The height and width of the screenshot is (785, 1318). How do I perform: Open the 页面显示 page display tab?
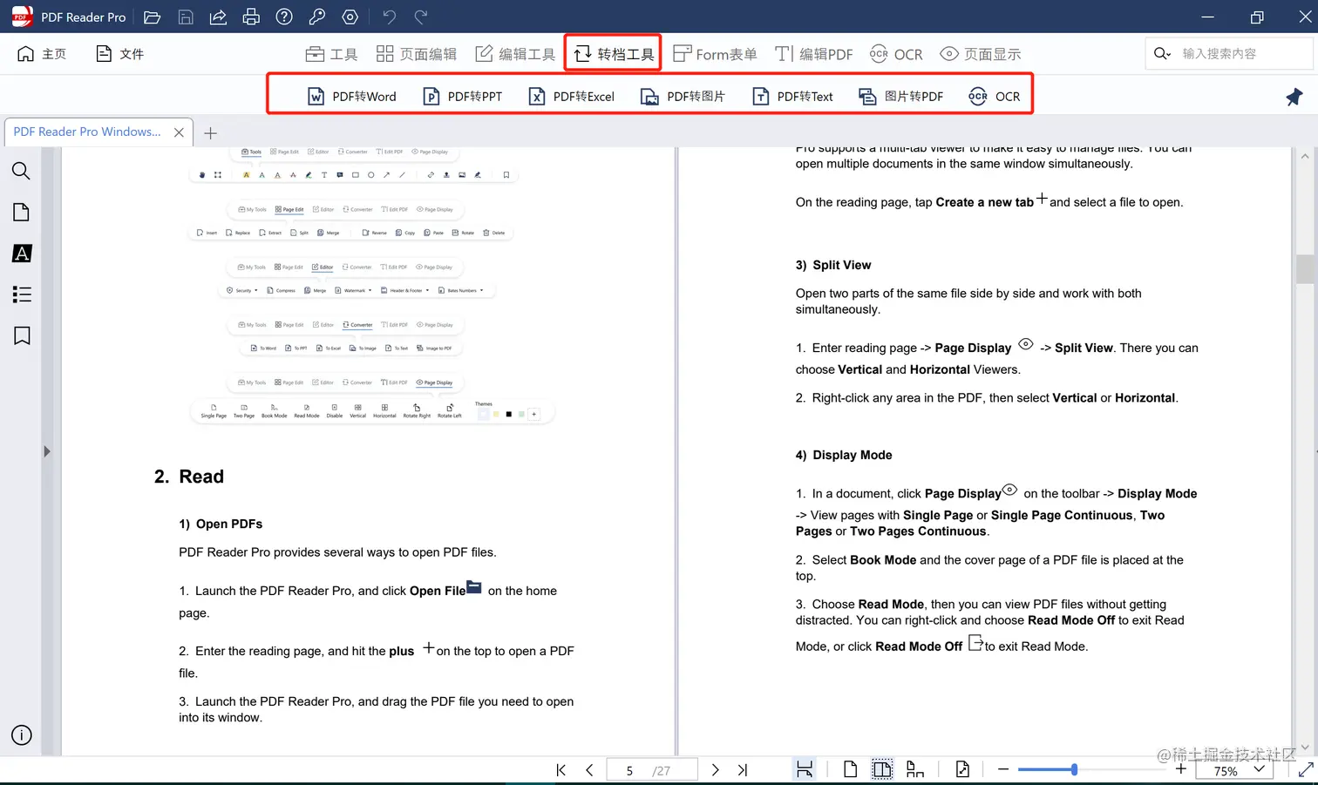point(981,54)
